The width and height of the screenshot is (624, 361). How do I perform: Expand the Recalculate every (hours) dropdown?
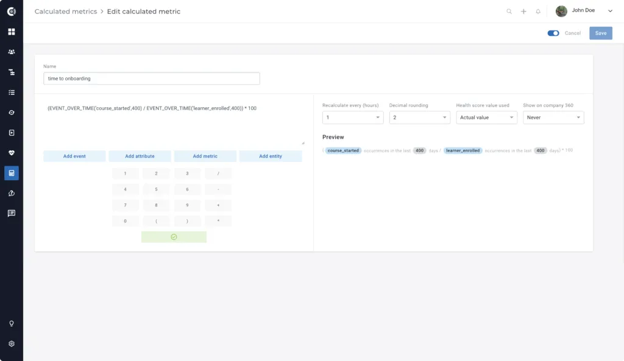click(353, 117)
